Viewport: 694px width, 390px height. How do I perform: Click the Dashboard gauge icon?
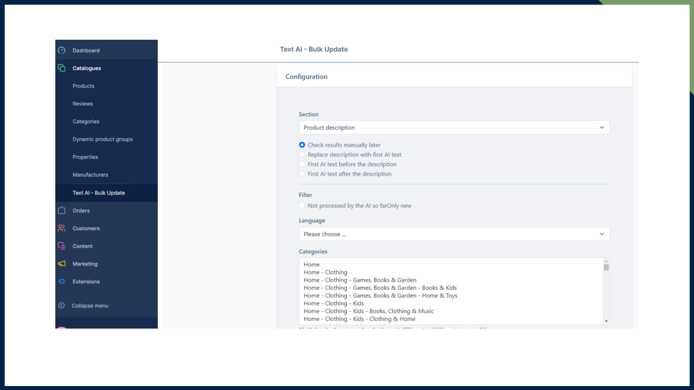(x=62, y=50)
